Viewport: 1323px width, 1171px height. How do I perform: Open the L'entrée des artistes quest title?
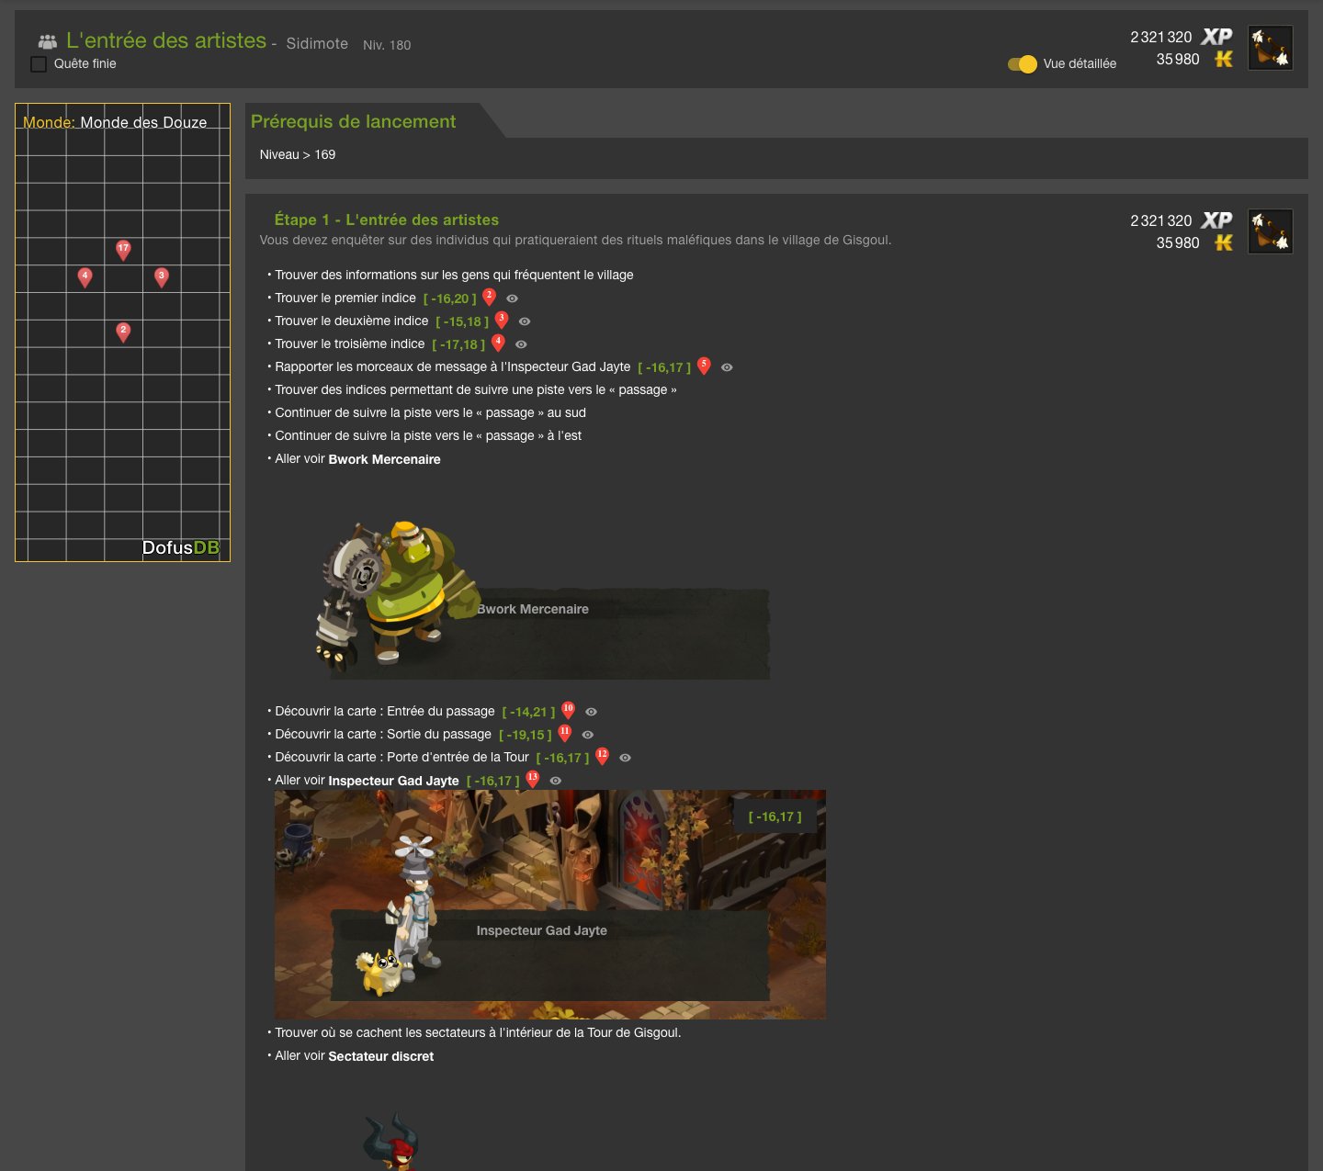click(166, 40)
